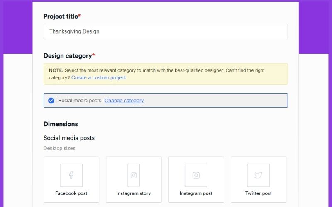Choose the Twitter bird icon
The height and width of the screenshot is (207, 332).
[258, 175]
